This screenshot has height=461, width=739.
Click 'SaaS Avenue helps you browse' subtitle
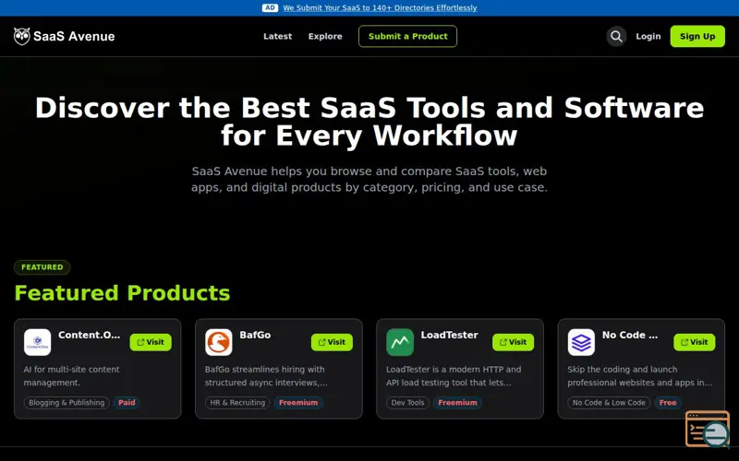pos(369,179)
